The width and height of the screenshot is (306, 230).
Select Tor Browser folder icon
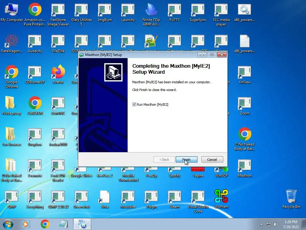point(12,137)
